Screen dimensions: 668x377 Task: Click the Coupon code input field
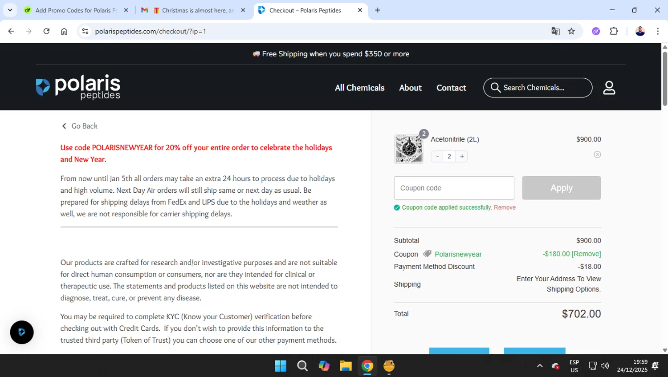coord(454,188)
